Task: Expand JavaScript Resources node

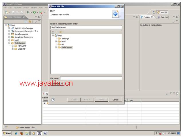Action: pos(9,37)
